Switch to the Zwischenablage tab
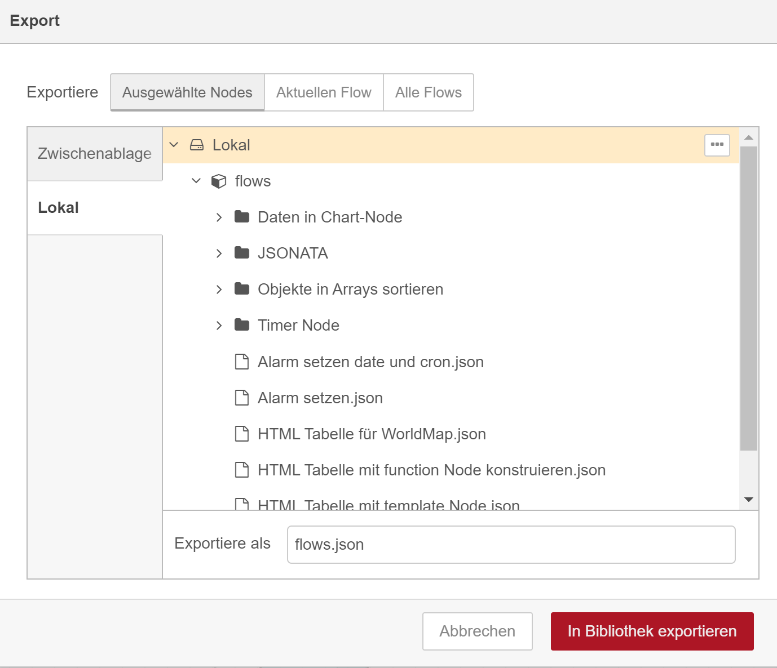Screen dimensions: 777x668 coord(95,154)
